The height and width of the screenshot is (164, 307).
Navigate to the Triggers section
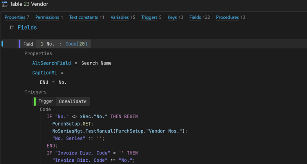coord(149,17)
